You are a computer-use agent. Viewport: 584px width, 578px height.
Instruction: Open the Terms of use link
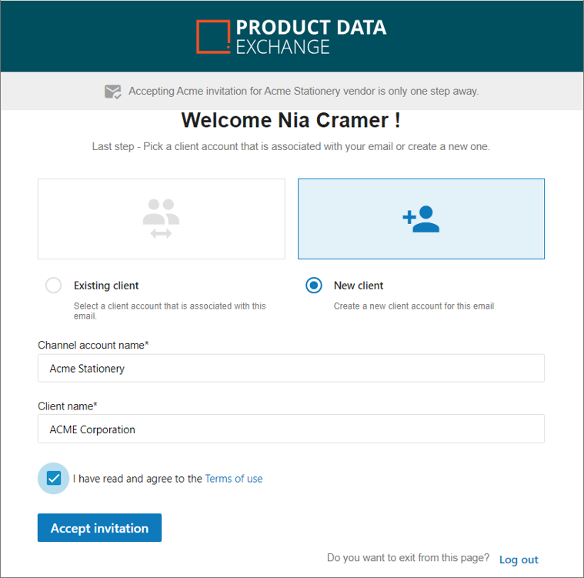(x=234, y=479)
